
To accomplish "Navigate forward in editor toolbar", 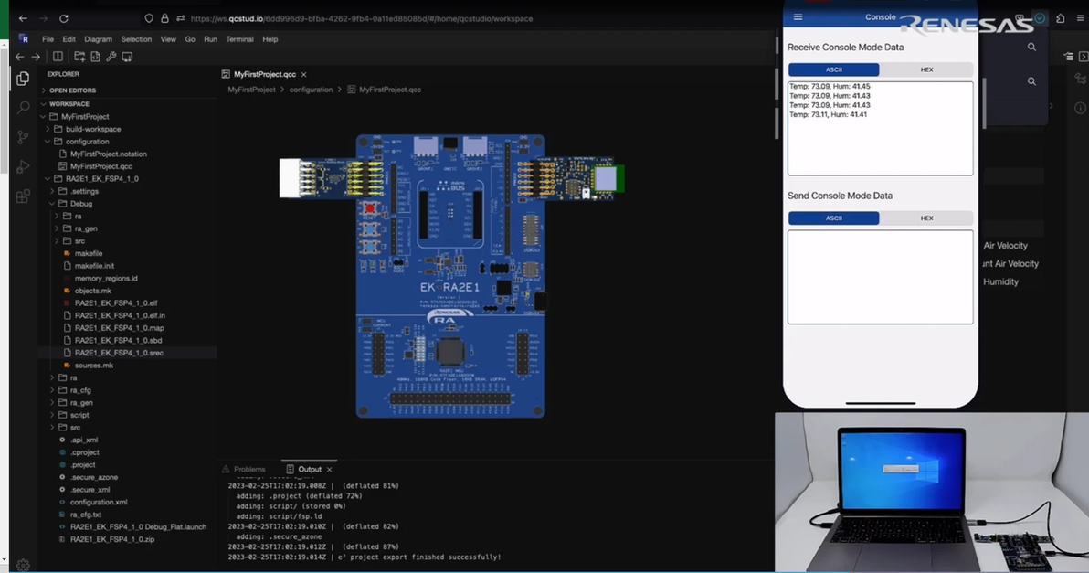I will tap(36, 57).
